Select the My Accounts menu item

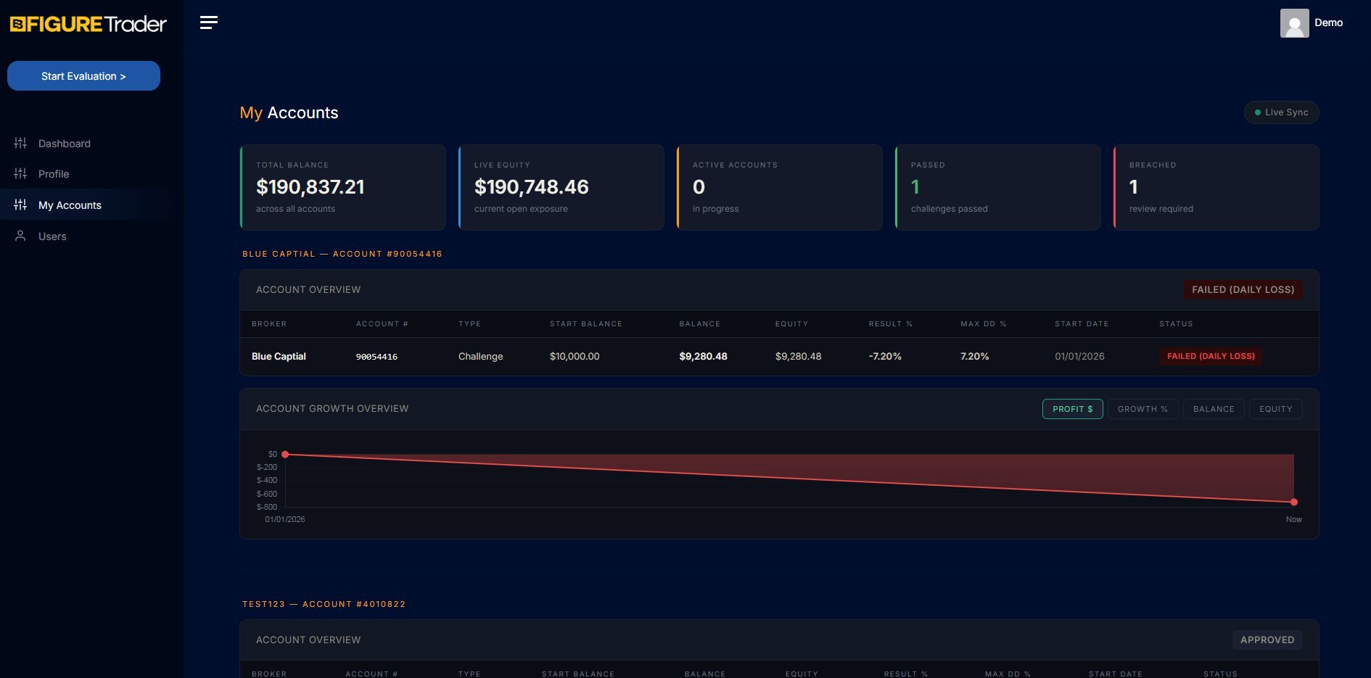click(x=70, y=205)
